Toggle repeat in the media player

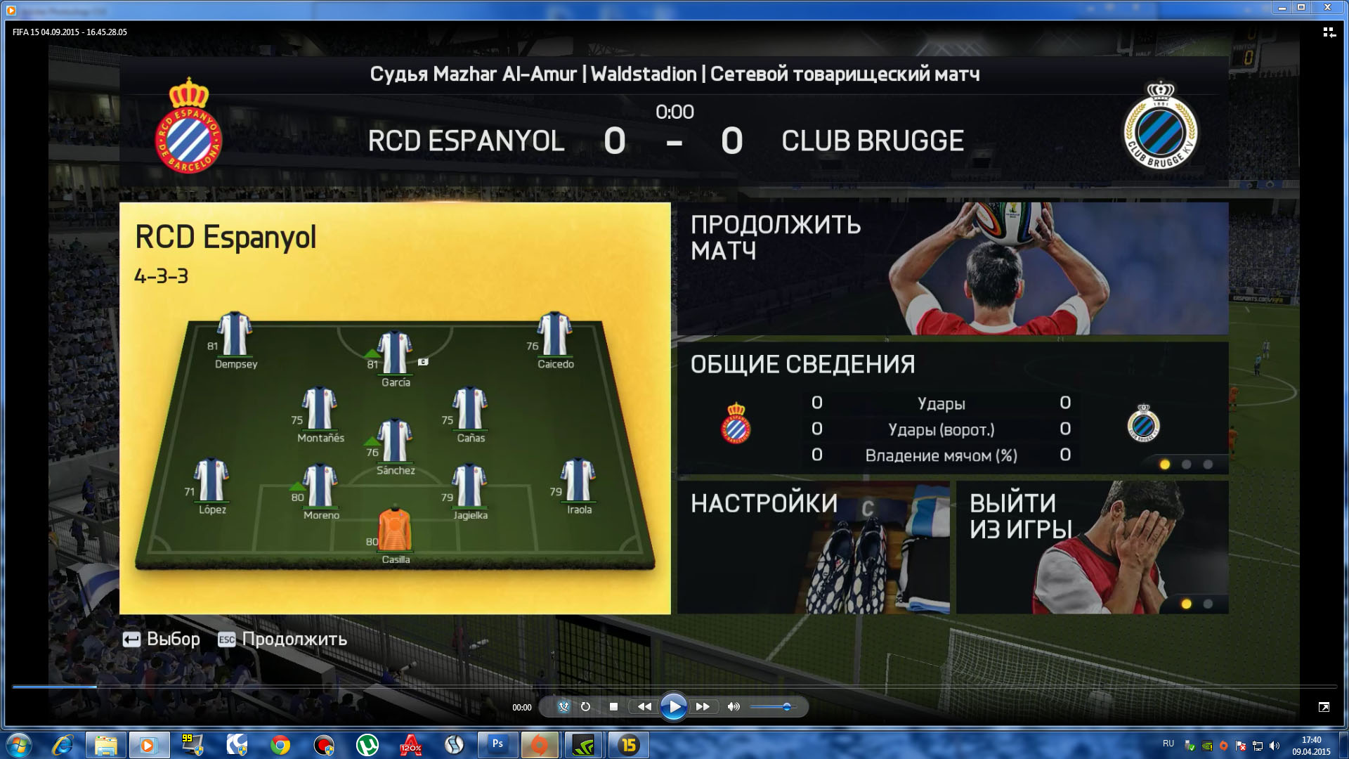pos(585,707)
